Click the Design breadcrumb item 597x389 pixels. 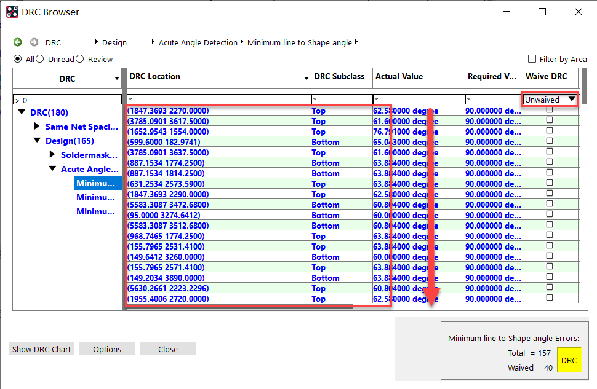pos(114,42)
